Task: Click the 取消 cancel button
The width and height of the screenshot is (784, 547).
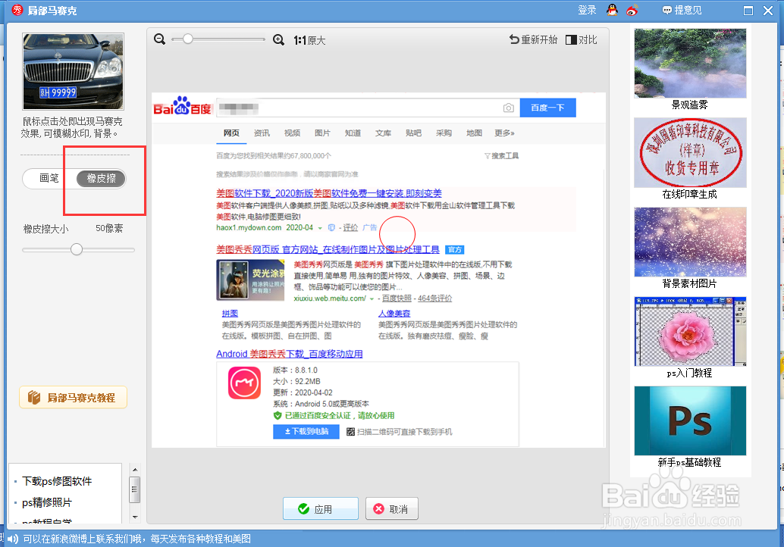Action: 391,508
